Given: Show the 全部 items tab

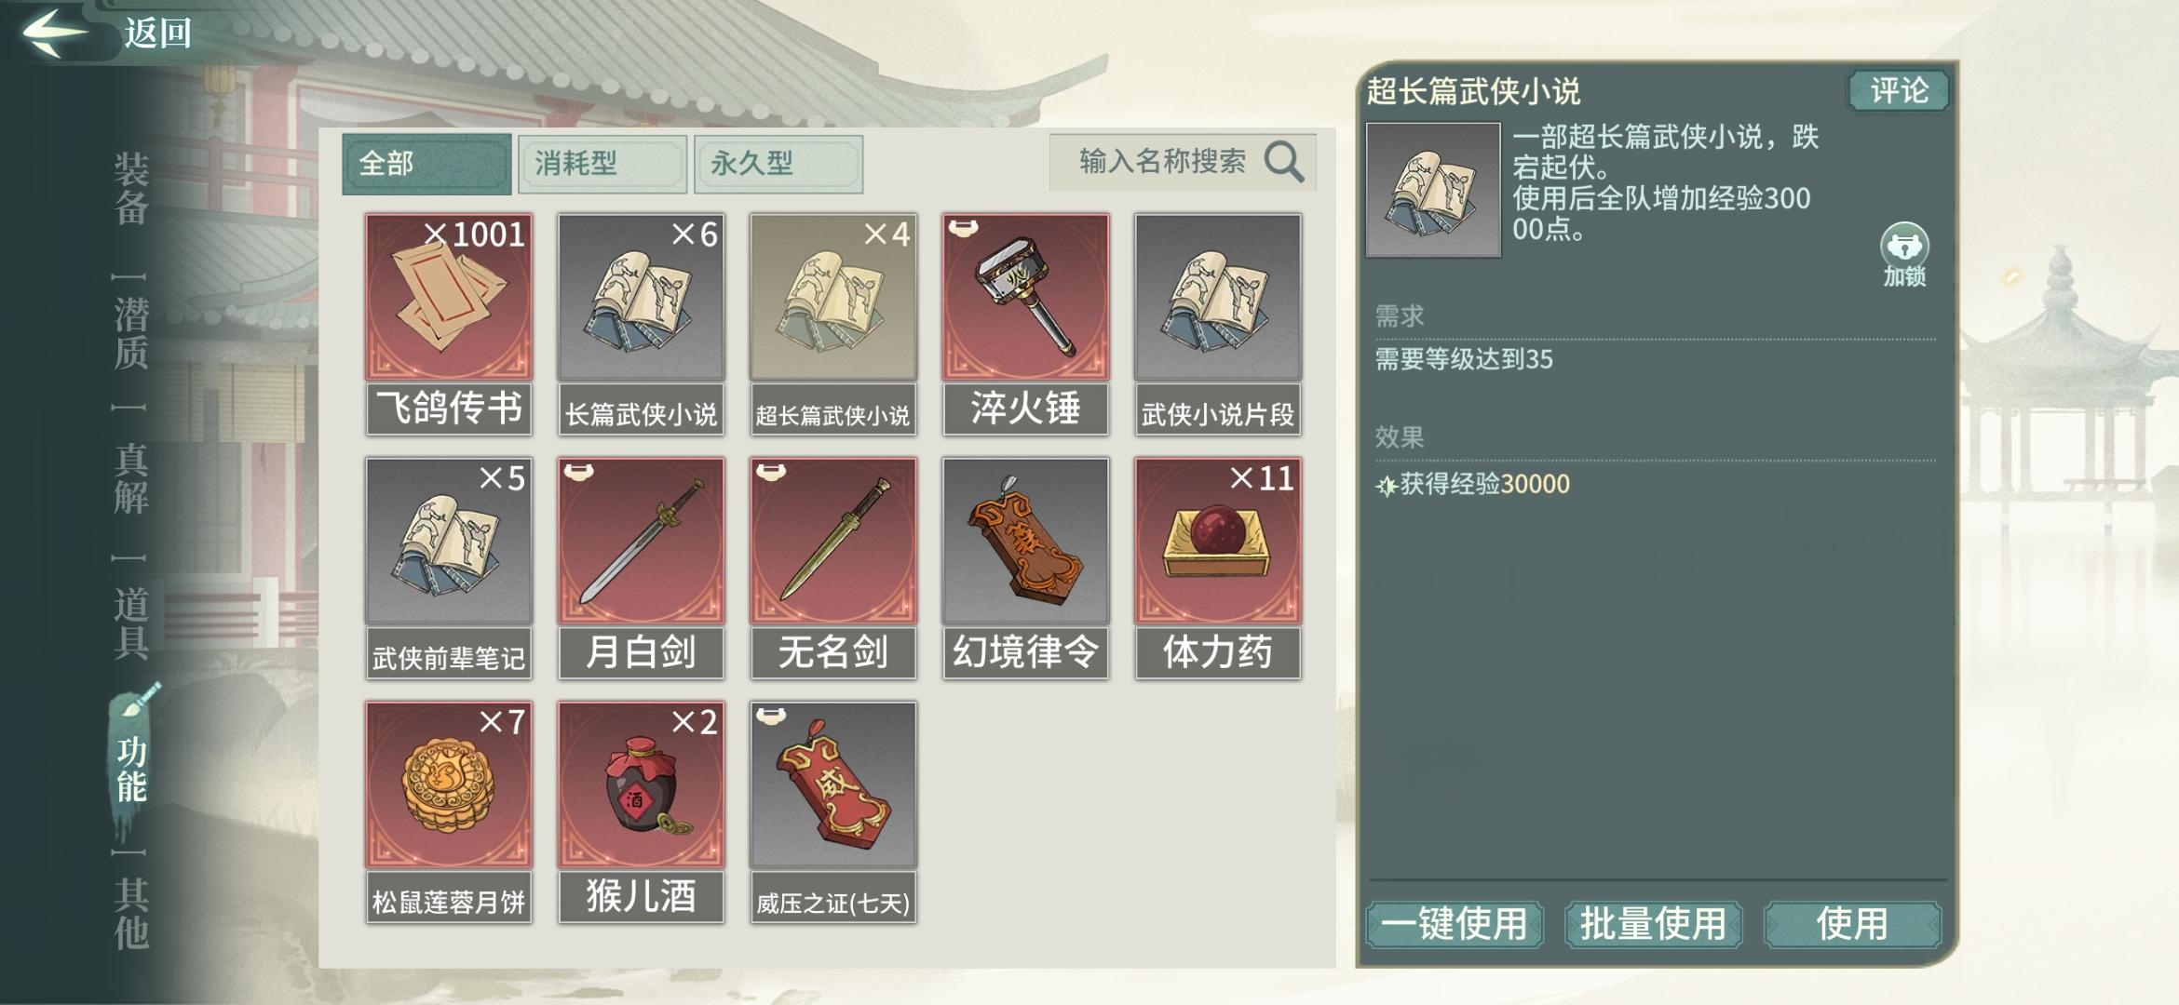Looking at the screenshot, I should [426, 164].
